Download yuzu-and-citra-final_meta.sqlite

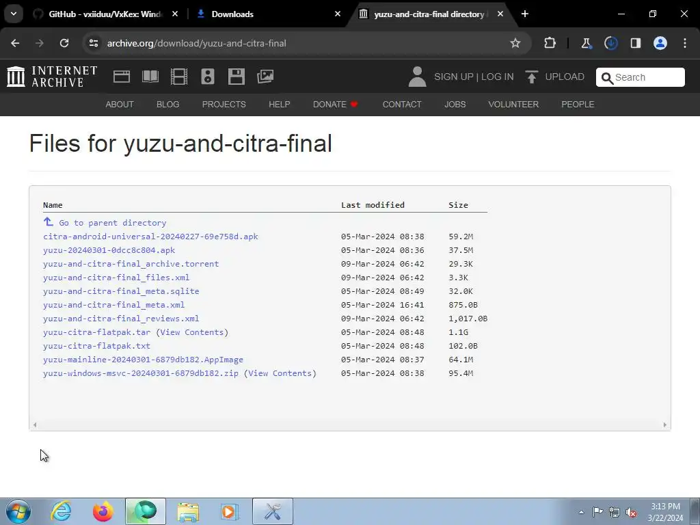point(121,291)
